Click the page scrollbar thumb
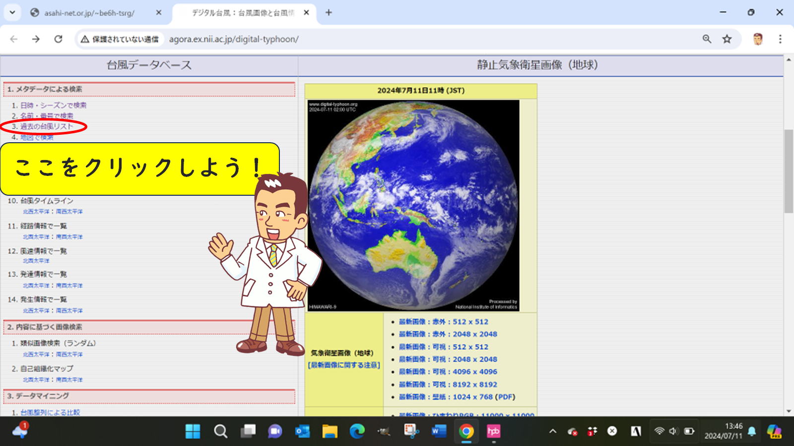Image resolution: width=794 pixels, height=446 pixels. coord(789,171)
